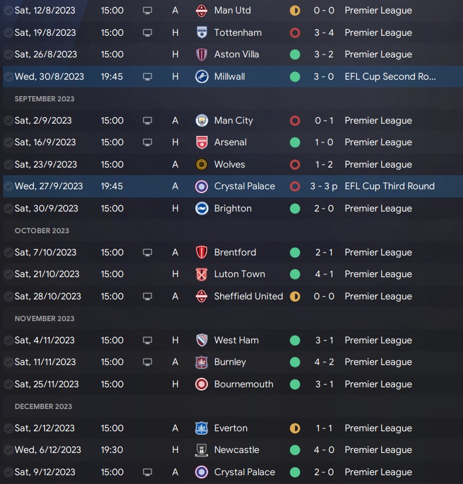The image size is (463, 484).
Task: Toggle the checkmark for the Bournemouth fixture row
Action: (x=8, y=384)
